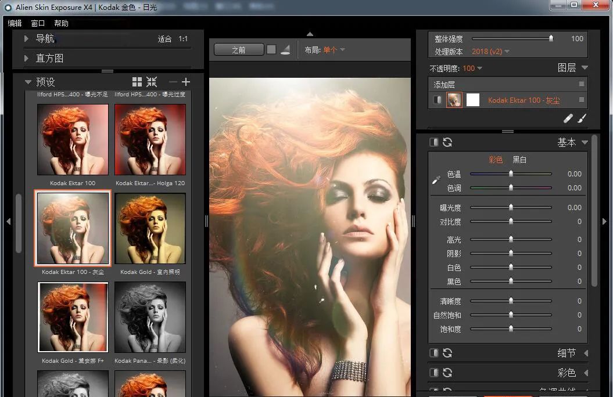The height and width of the screenshot is (397, 613).
Task: Set navigator zoom to 1:1
Action: tap(183, 39)
